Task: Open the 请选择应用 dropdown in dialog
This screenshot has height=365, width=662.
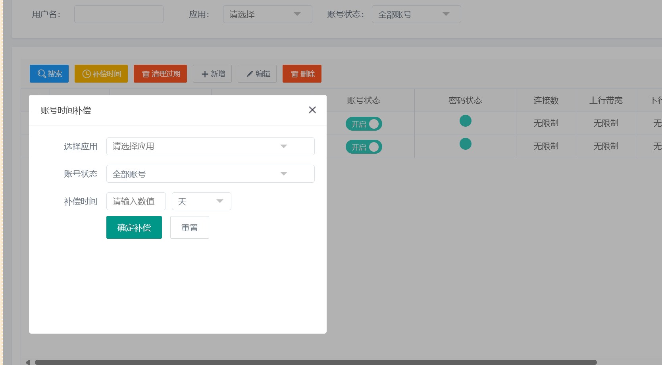Action: point(210,146)
